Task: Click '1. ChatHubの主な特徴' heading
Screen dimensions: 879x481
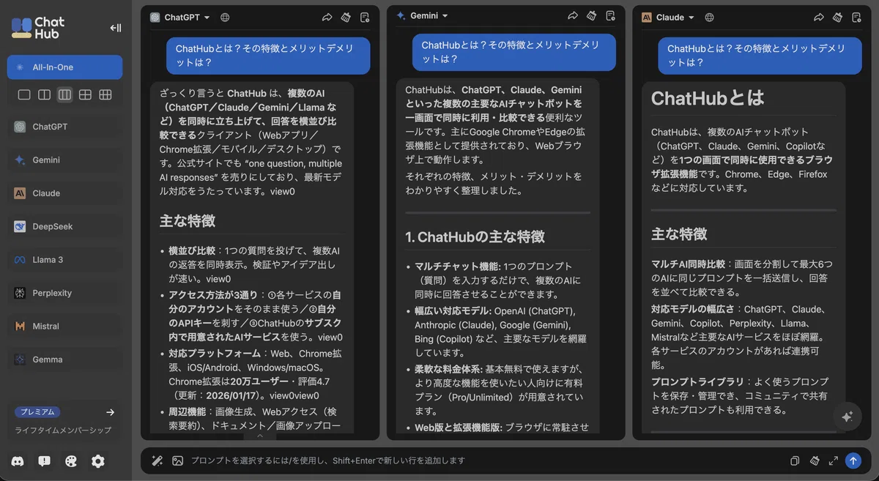Action: click(x=475, y=236)
